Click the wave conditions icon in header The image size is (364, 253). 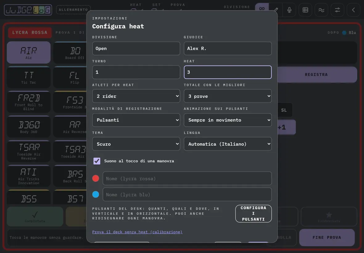point(321,10)
